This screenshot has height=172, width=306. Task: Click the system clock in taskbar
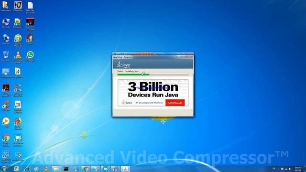point(298,169)
